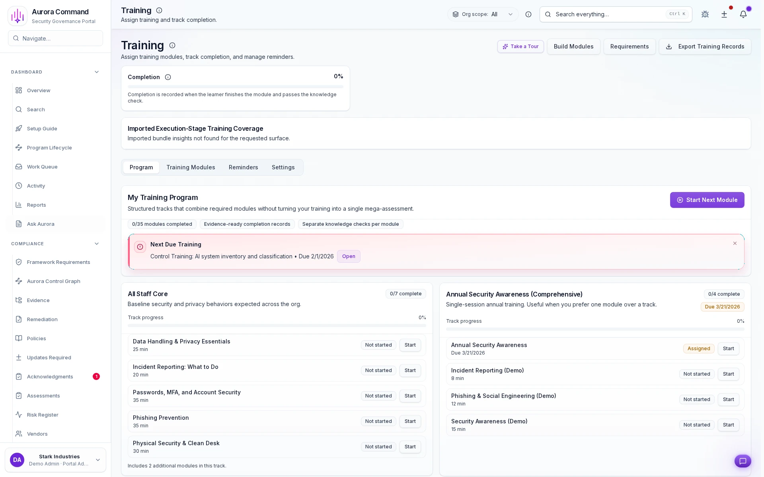Screen dimensions: 764x477
Task: Collapse the DASHBOARD section
Action: [x=96, y=72]
